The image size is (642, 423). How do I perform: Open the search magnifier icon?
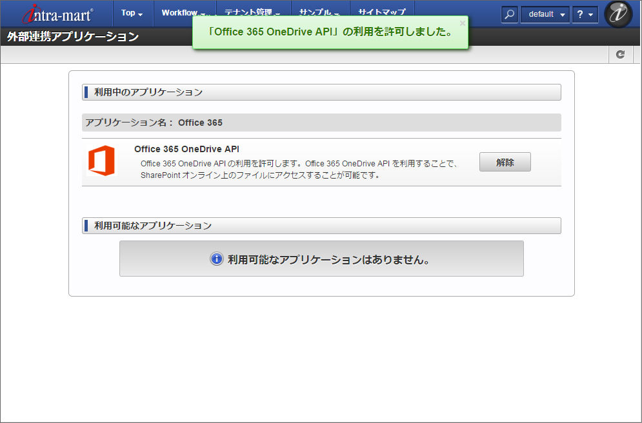pos(509,14)
